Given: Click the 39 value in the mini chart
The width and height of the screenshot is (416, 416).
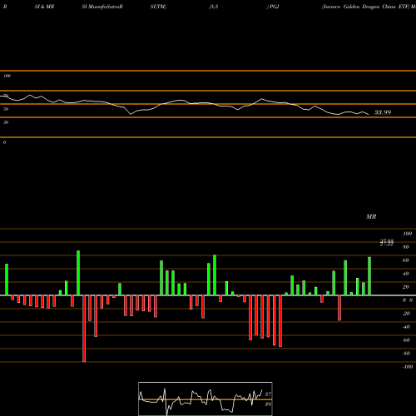Looking at the screenshot, I should point(268,404).
